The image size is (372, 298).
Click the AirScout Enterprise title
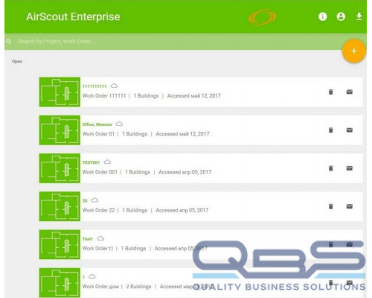pyautogui.click(x=73, y=17)
